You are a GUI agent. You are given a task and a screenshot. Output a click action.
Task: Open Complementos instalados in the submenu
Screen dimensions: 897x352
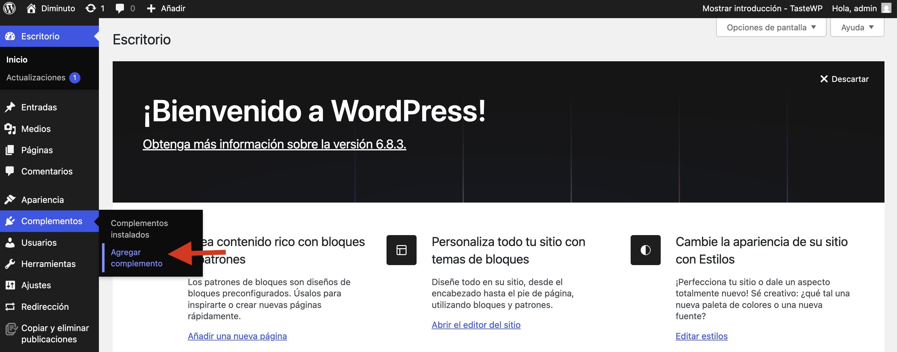(x=139, y=229)
